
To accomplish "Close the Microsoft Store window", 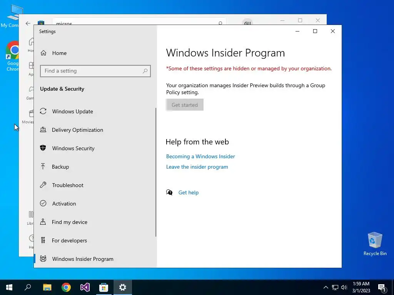I will point(318,21).
